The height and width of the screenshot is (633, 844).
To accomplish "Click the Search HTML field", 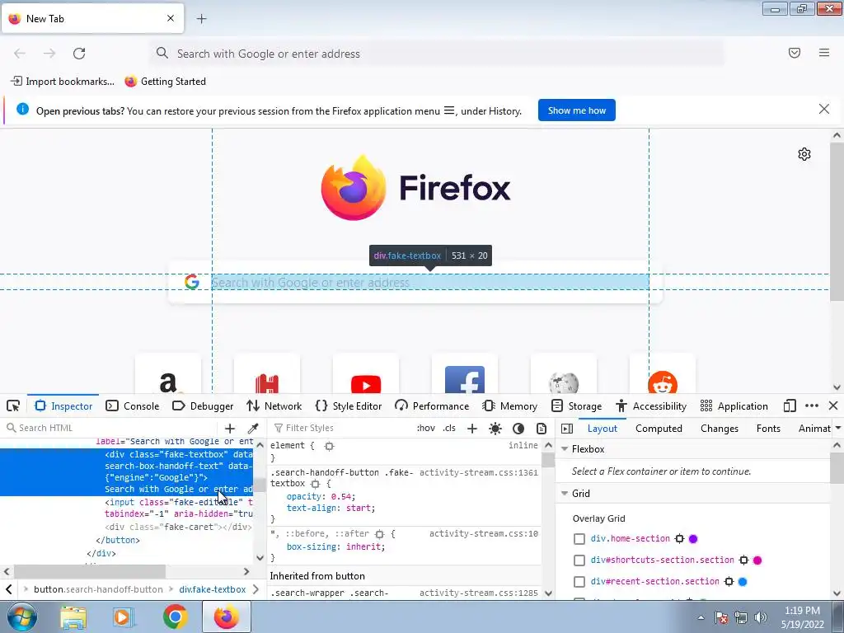I will [x=110, y=428].
